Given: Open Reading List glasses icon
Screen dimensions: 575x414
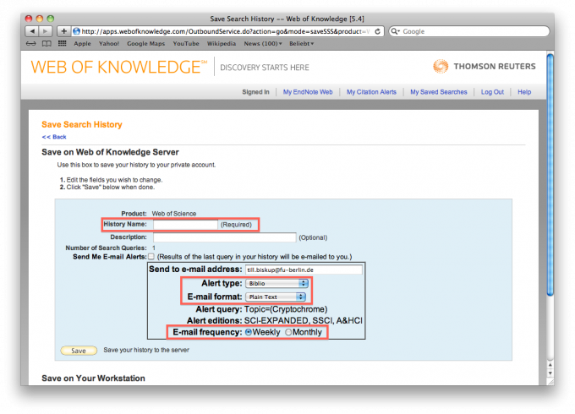Looking at the screenshot, I should [x=31, y=44].
